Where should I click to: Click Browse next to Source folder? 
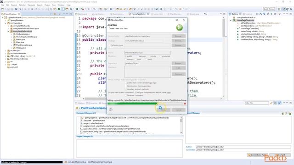(179, 36)
